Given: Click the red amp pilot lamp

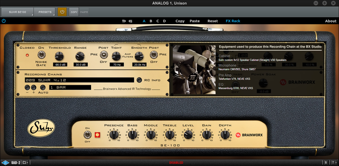Looking at the screenshot, I should pos(98,135).
